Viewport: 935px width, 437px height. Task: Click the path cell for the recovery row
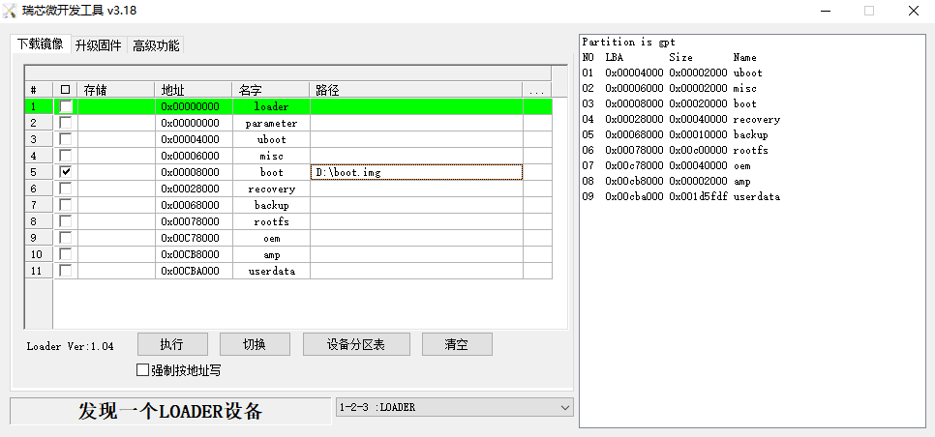point(416,189)
